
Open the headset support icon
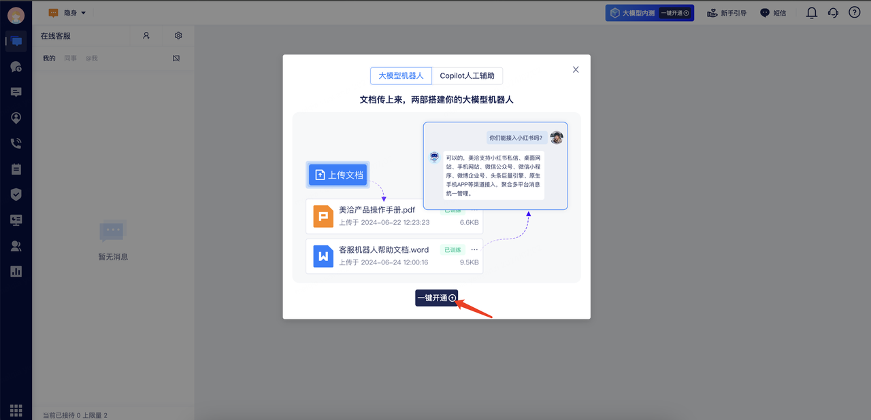point(833,13)
